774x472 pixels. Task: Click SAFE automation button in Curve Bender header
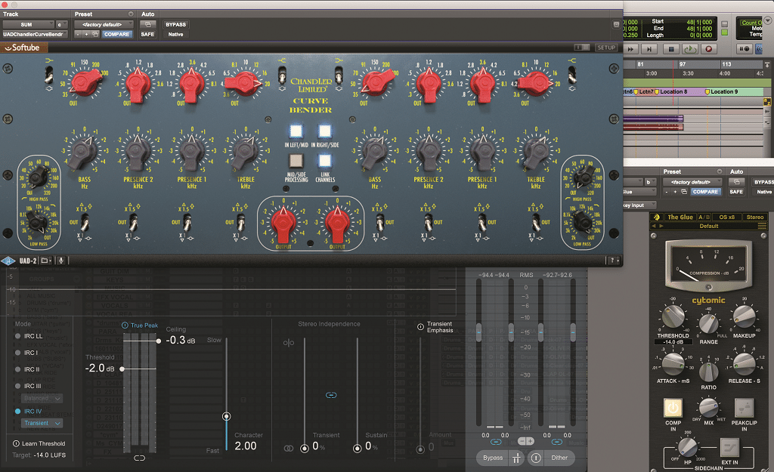click(x=147, y=35)
